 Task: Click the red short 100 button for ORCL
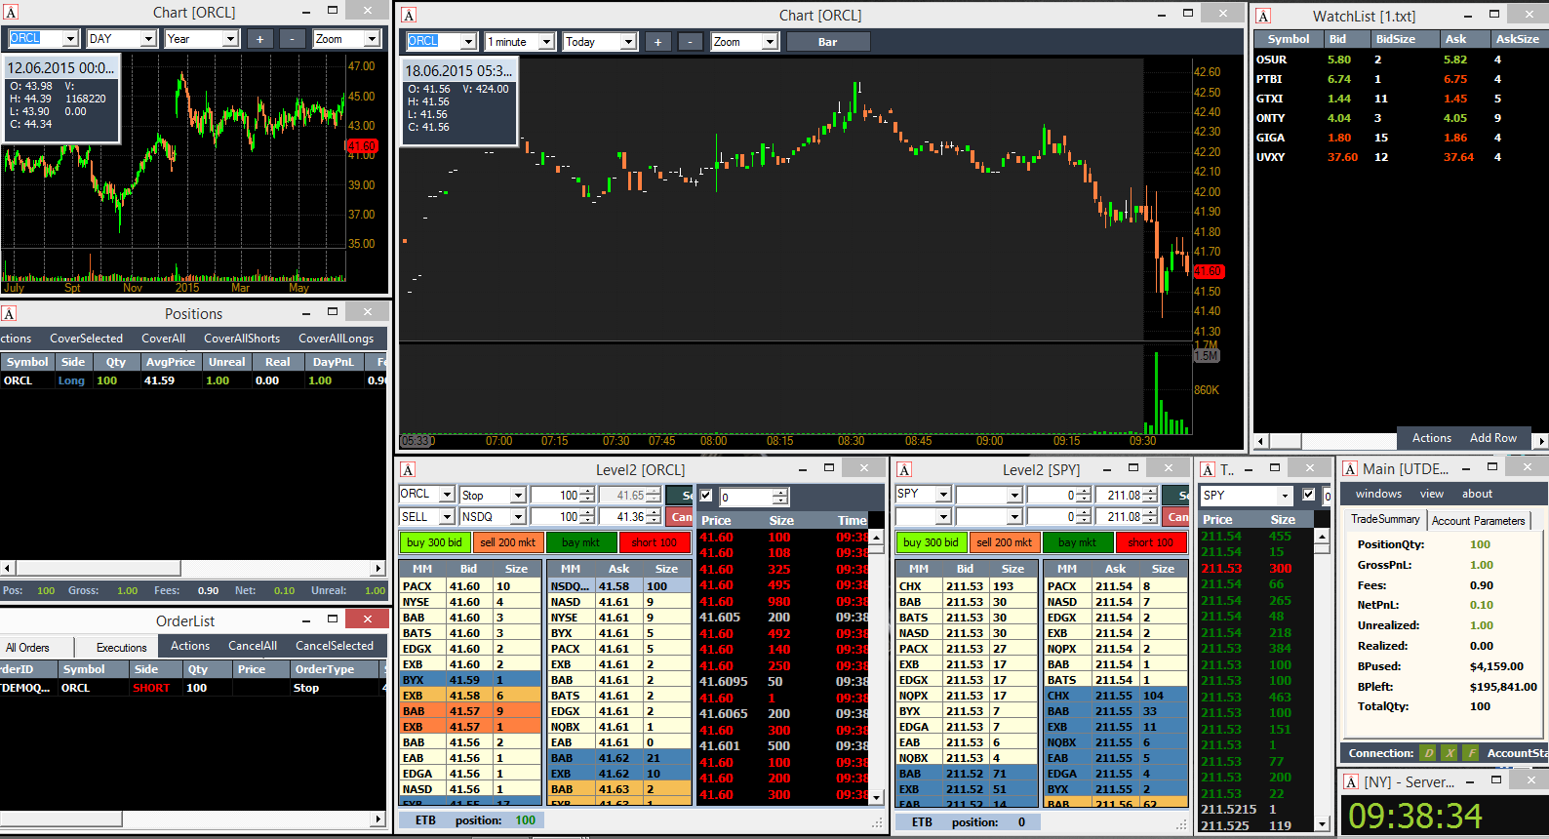tap(655, 542)
